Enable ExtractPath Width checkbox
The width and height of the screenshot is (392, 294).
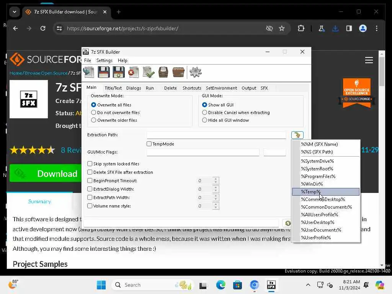point(90,198)
